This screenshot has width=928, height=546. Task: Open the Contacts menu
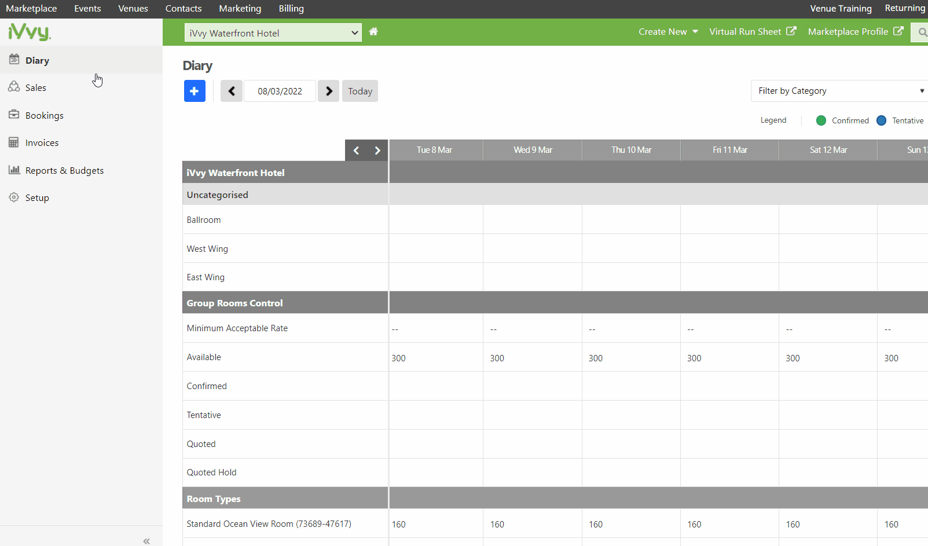(x=184, y=9)
